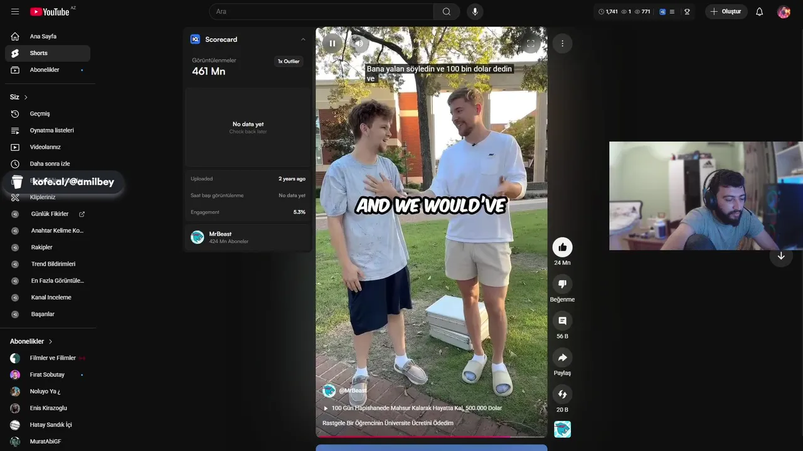Image resolution: width=803 pixels, height=451 pixels.
Task: Open Abonelikler in sidebar
Action: 48,70
